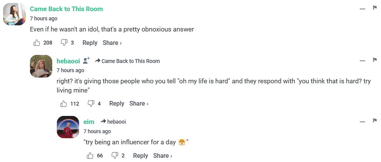Downvote hebaooi's reply with thumbs down
381x162 pixels.
click(91, 103)
